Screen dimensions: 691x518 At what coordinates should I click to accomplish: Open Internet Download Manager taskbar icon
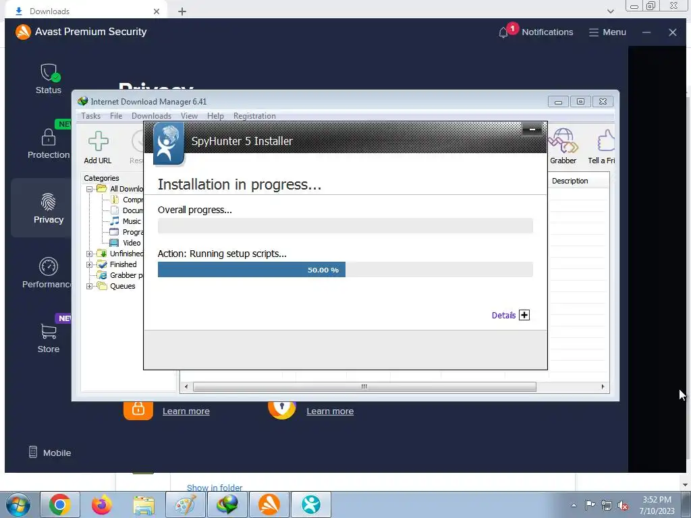coord(227,505)
